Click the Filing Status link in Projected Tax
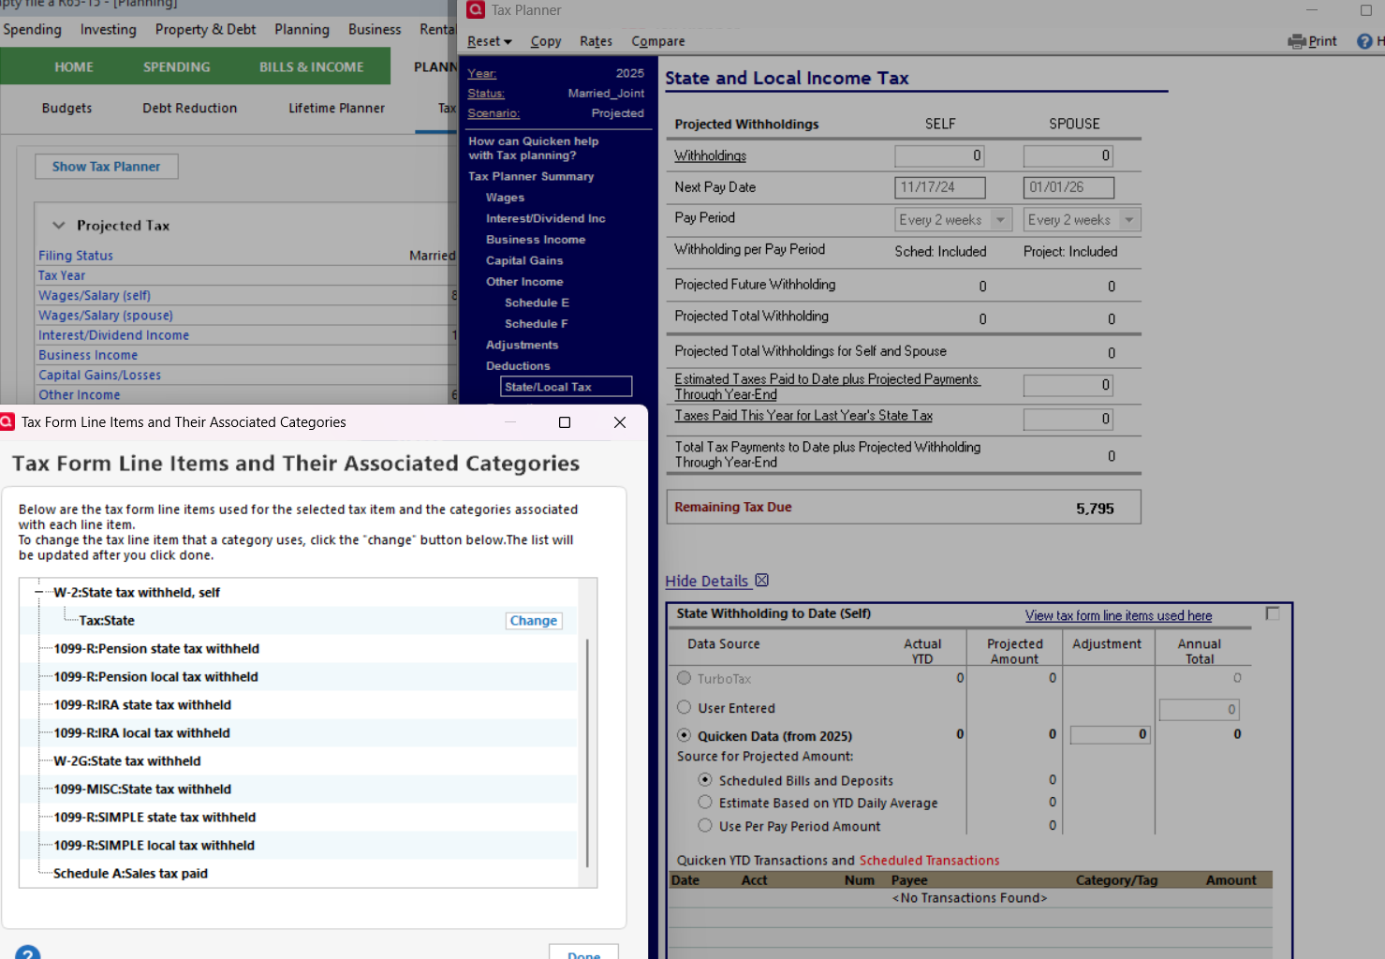Image resolution: width=1385 pixels, height=959 pixels. (76, 256)
